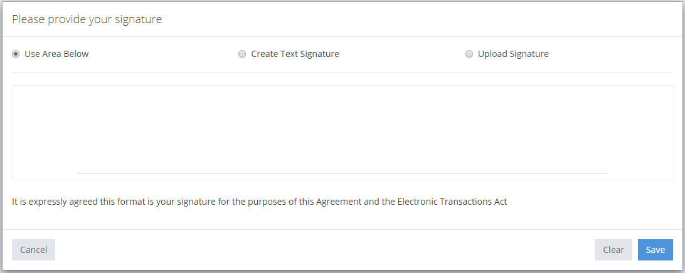Enable the Upload Signature radio button
The width and height of the screenshot is (685, 273).
point(469,54)
